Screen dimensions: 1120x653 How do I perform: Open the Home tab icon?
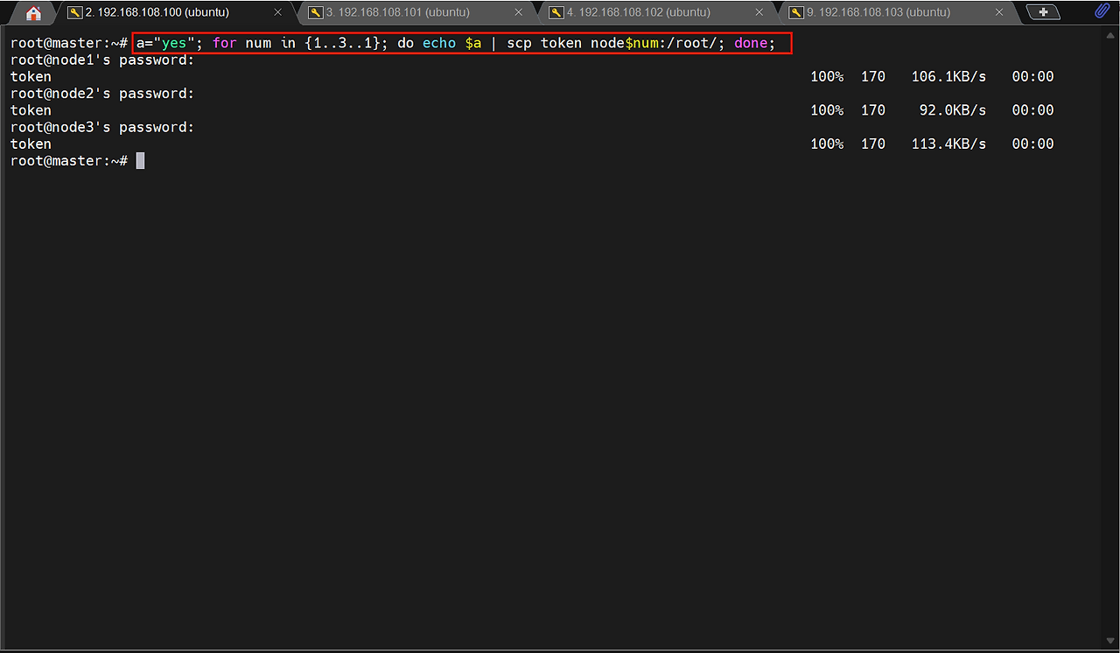click(33, 13)
